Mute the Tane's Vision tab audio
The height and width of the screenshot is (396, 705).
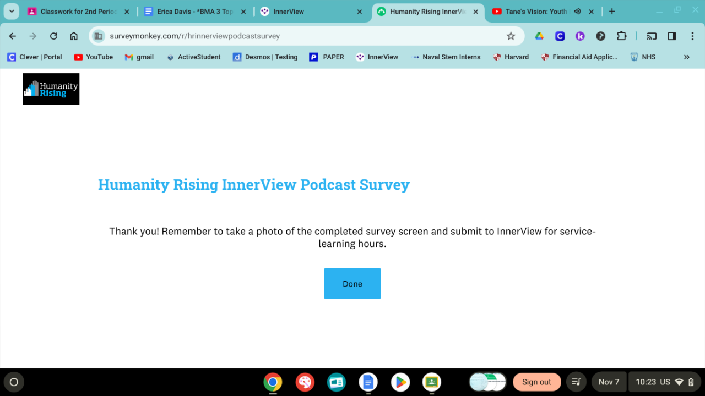(577, 12)
